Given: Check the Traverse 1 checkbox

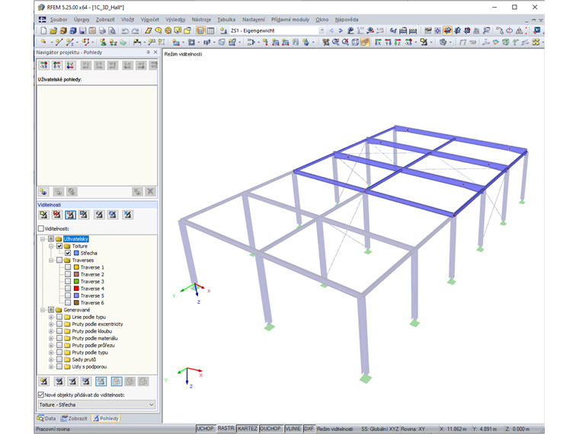Looking at the screenshot, I should [x=68, y=267].
